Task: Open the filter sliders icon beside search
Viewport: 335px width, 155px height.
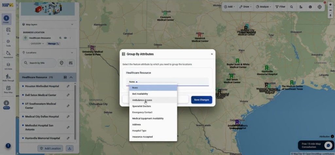Action: 71,63
